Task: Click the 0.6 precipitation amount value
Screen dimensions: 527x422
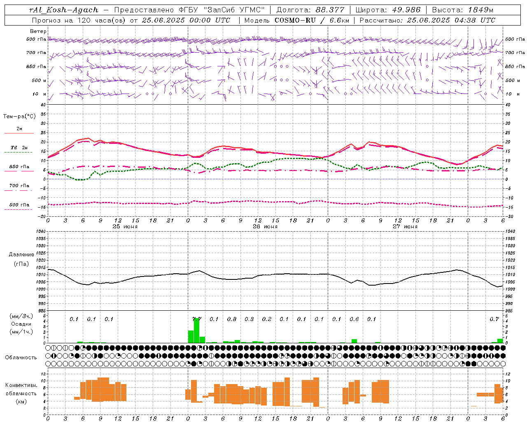Action: (354, 319)
